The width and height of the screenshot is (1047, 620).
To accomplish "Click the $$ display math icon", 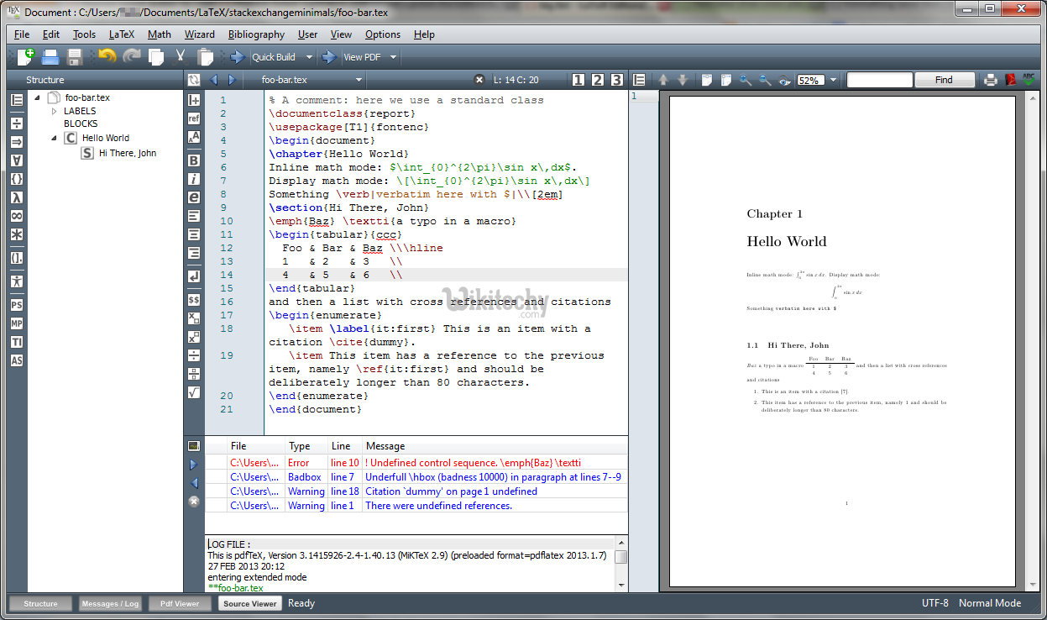I will point(194,299).
